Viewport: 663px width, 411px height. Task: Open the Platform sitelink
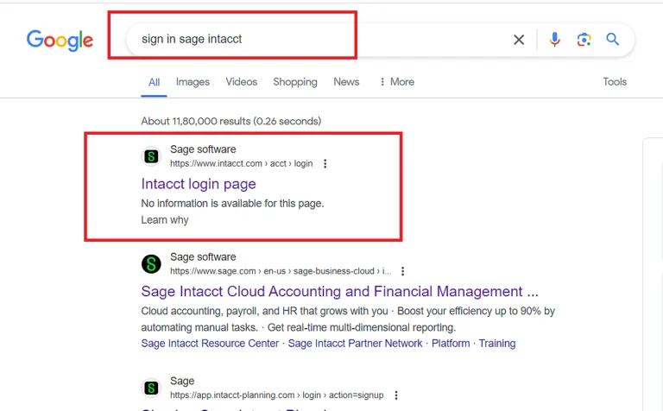pyautogui.click(x=451, y=344)
